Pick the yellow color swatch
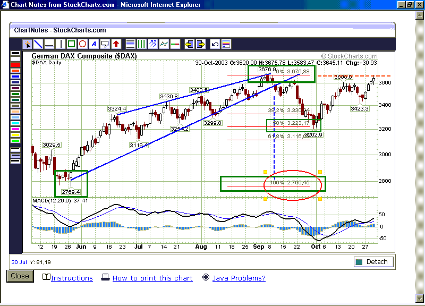Image resolution: width=425 pixels, height=306 pixels. click(15, 135)
